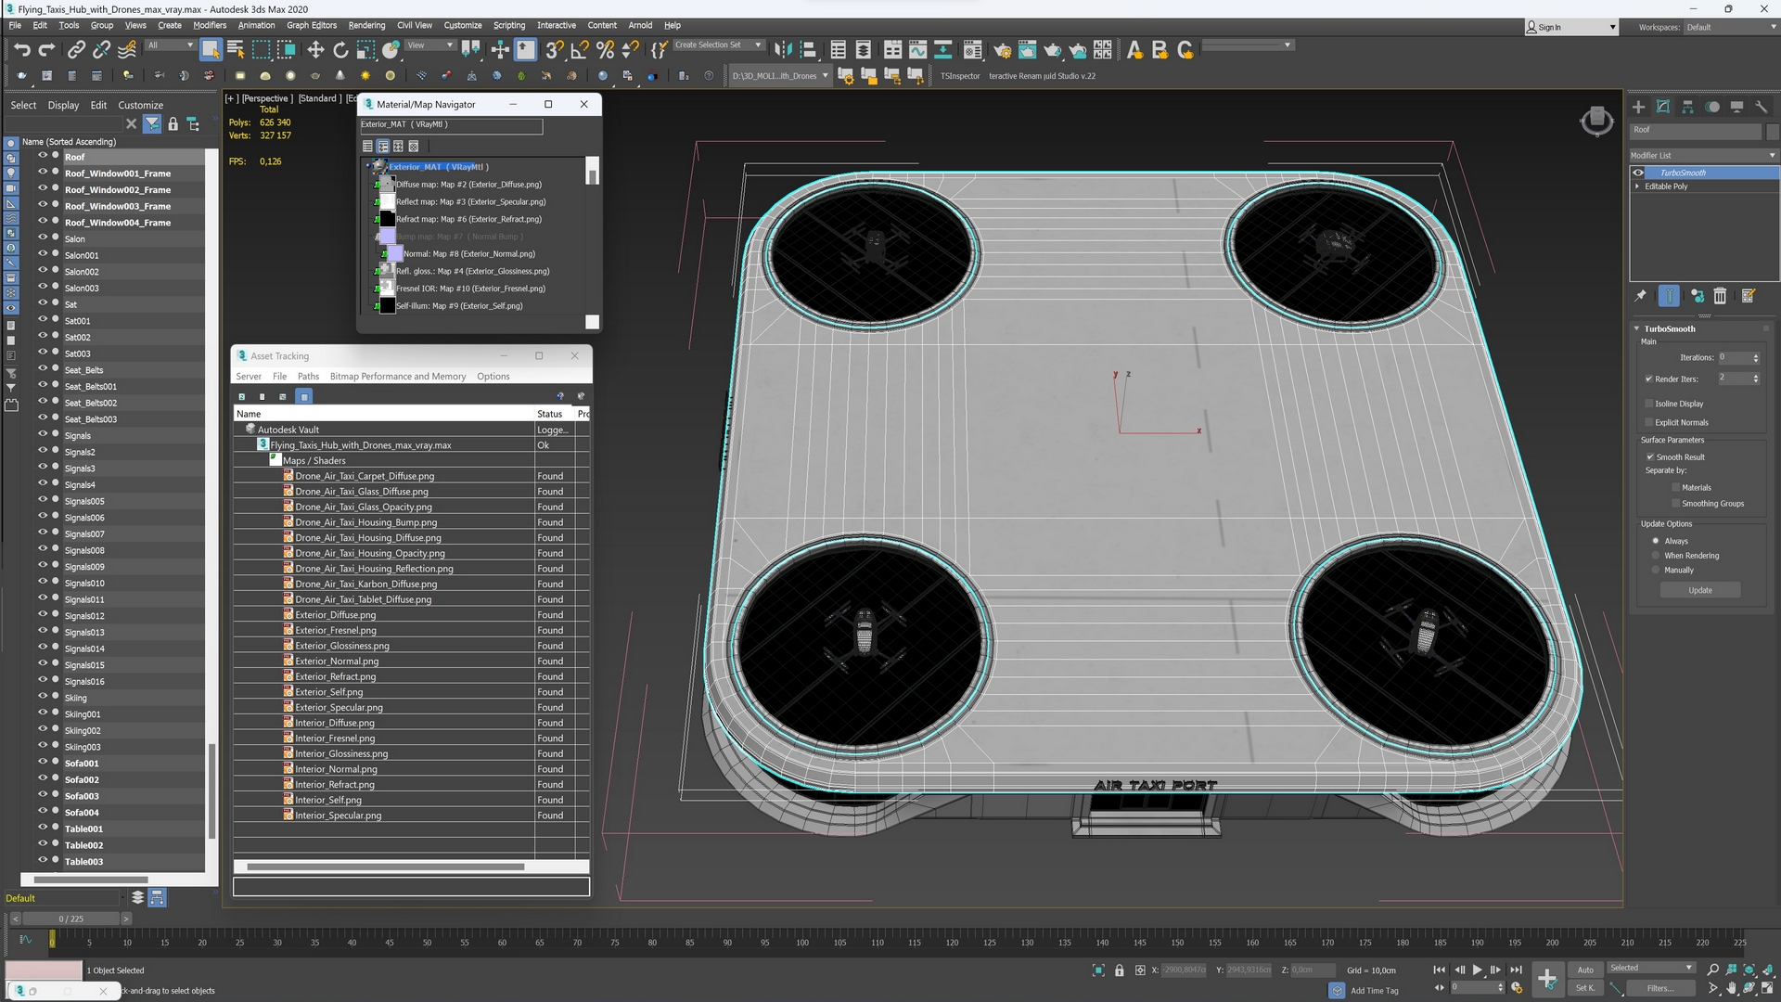Select the Manually update radio button
This screenshot has height=1002, width=1781.
pyautogui.click(x=1656, y=571)
